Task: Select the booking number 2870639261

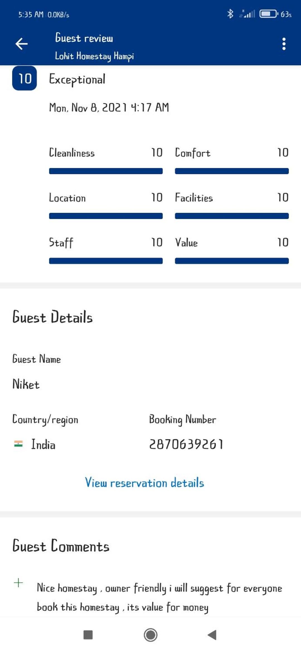Action: tap(186, 444)
